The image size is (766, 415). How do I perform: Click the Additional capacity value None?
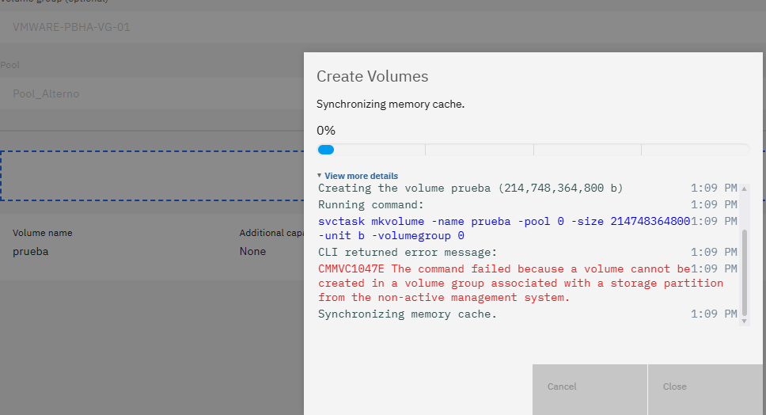252,251
